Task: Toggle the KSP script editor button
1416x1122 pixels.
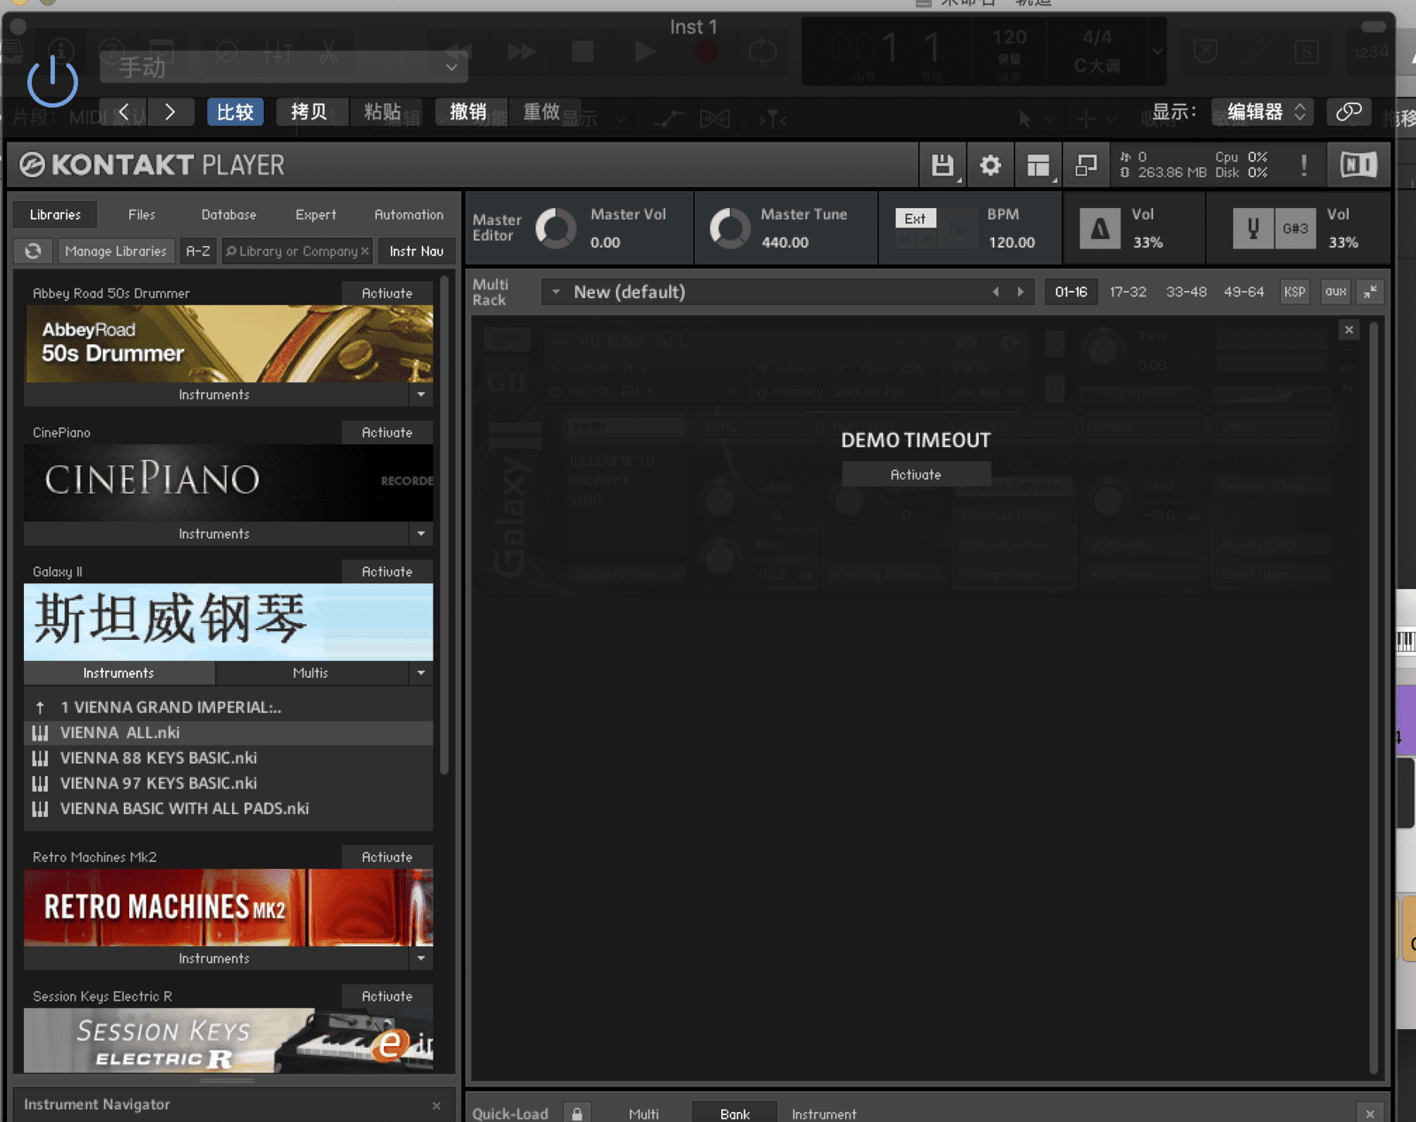Action: (x=1295, y=292)
